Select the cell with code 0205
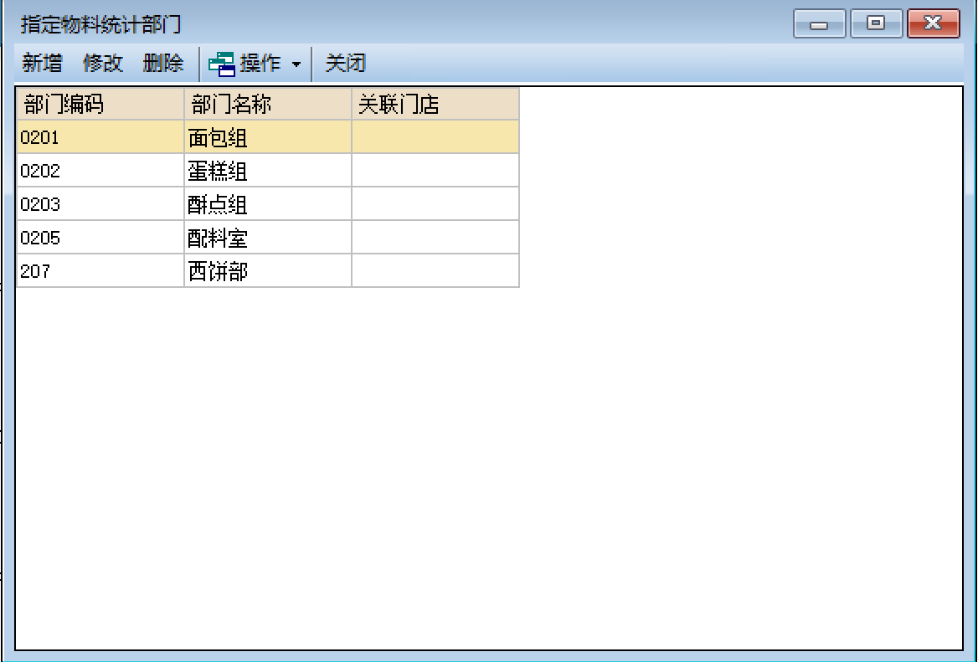Viewport: 978px width, 662px height. point(100,238)
